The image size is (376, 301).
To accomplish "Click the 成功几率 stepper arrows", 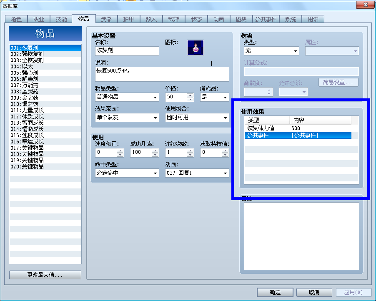I will (155, 153).
